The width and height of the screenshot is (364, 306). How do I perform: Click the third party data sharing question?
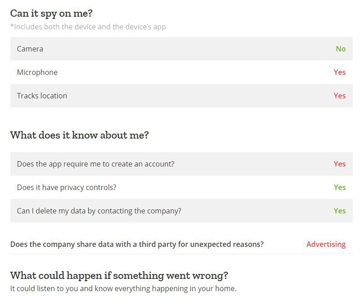click(x=137, y=244)
